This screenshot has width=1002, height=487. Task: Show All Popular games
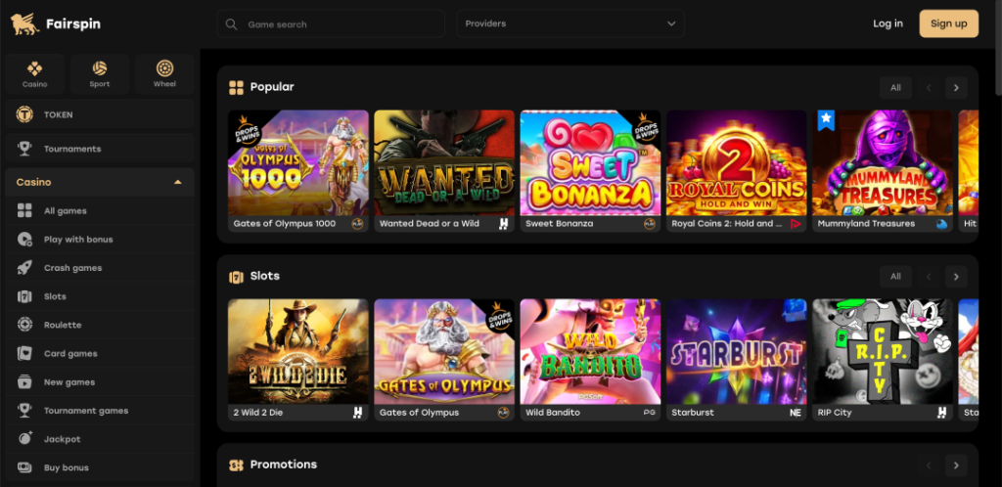tap(895, 87)
